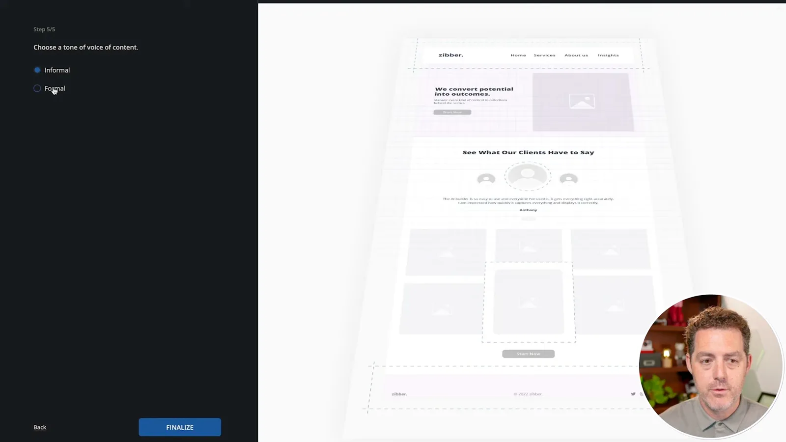Viewport: 786px width, 442px height.
Task: Select the Informal tone radio button
Action: [x=37, y=70]
